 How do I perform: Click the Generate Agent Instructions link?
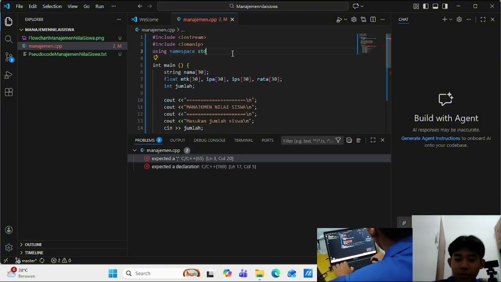click(431, 138)
